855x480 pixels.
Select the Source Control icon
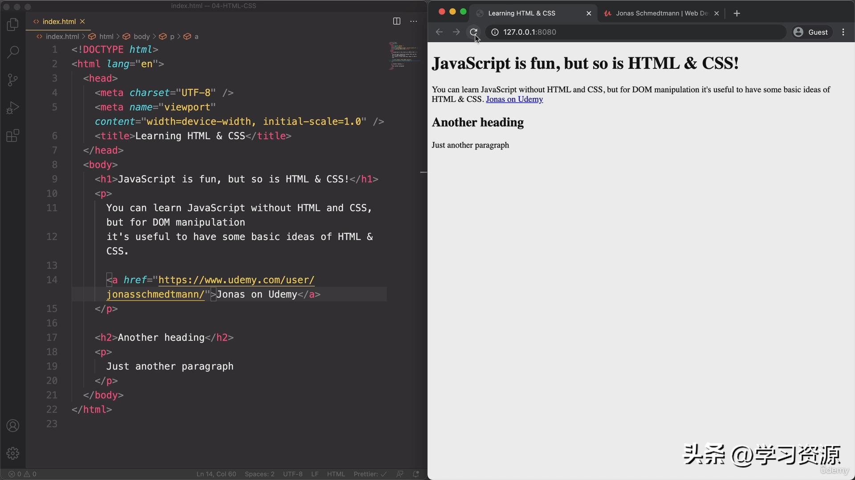13,80
